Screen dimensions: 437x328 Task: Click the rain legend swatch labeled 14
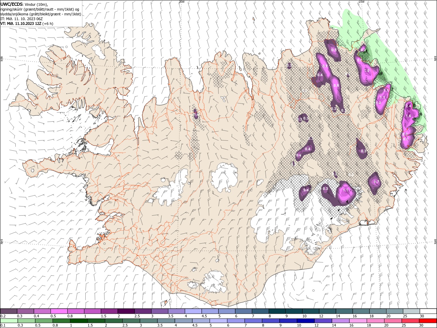click(340, 321)
